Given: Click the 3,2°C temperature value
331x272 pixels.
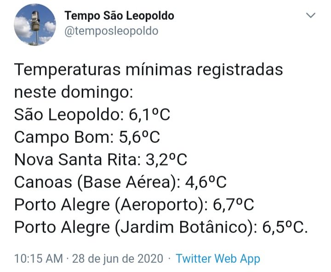Looking at the screenshot, I should click(x=166, y=160).
